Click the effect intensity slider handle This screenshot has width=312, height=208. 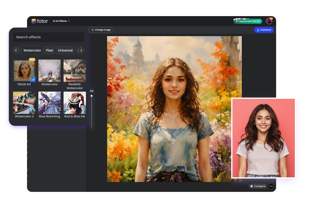click(x=92, y=96)
